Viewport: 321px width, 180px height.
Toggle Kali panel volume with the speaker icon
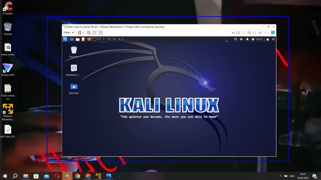(241, 39)
